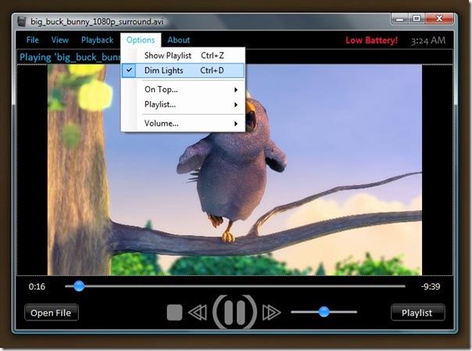This screenshot has height=351, width=472.
Task: Click the fast-forward double-arrow button
Action: [x=271, y=313]
